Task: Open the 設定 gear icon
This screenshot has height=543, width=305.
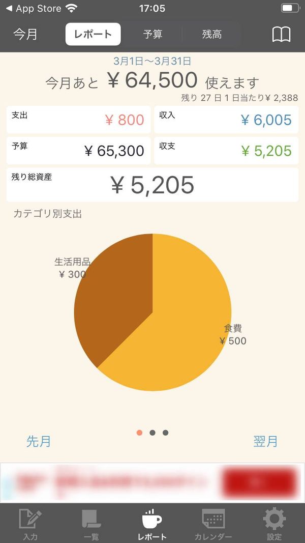Action: click(274, 519)
